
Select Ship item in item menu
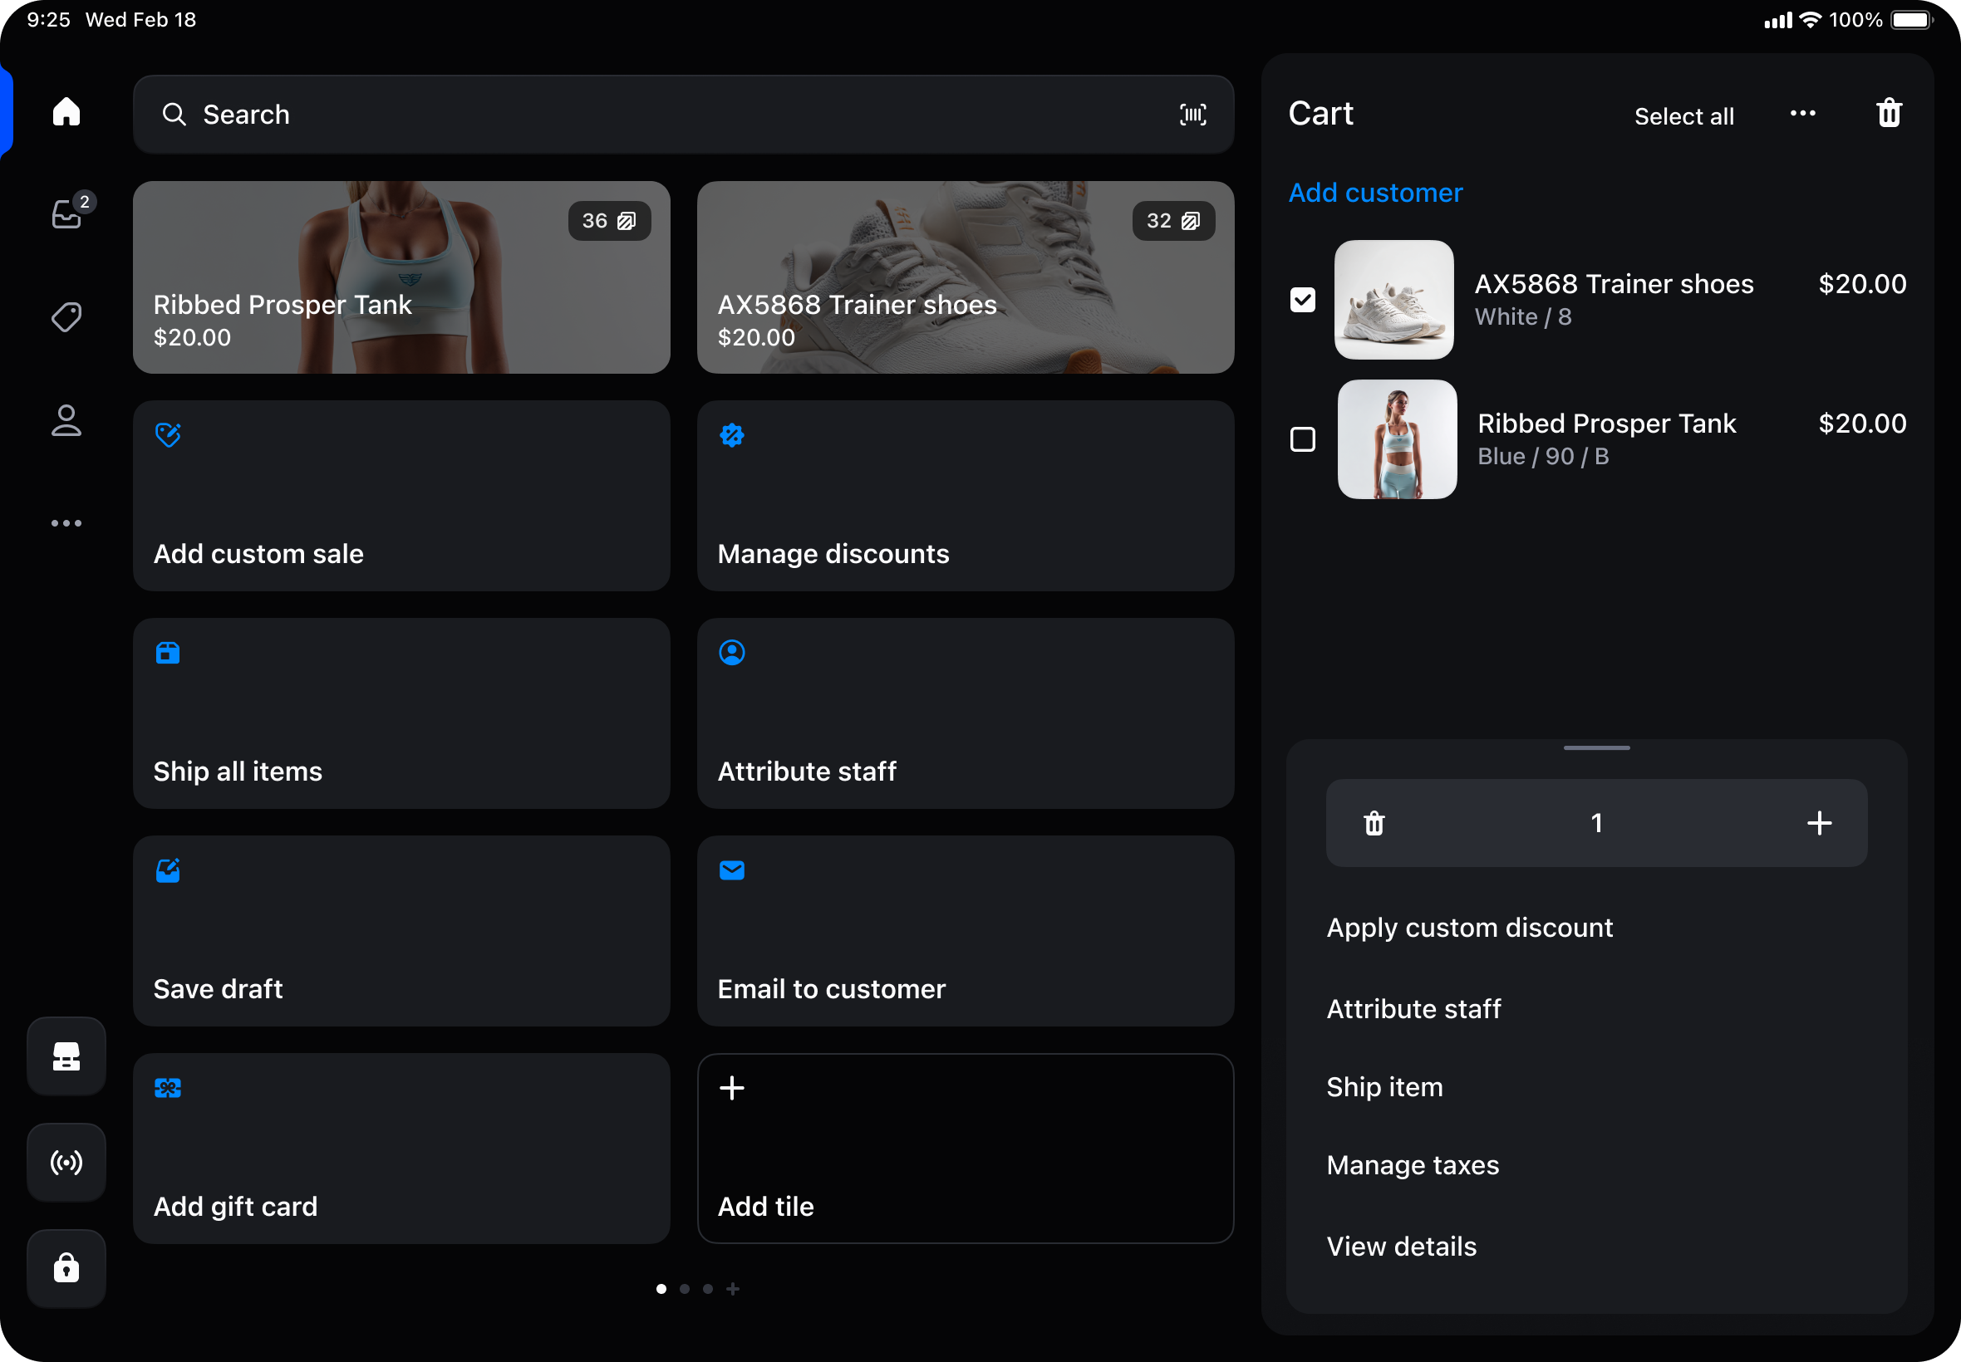tap(1384, 1087)
